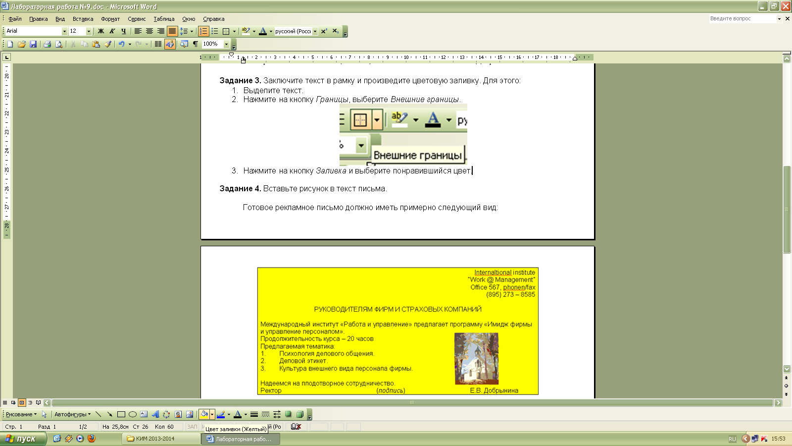Open print preview
The image size is (792, 446).
pyautogui.click(x=58, y=44)
